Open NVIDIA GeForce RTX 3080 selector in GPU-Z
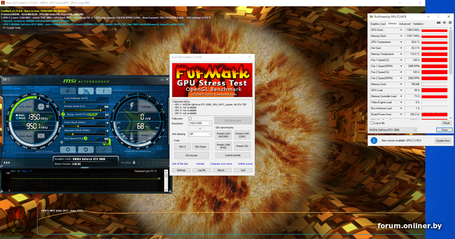The image size is (455, 239). click(392, 130)
